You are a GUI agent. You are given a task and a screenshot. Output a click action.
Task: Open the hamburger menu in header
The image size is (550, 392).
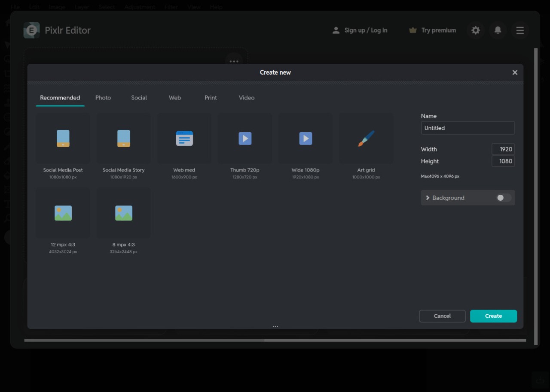point(520,30)
